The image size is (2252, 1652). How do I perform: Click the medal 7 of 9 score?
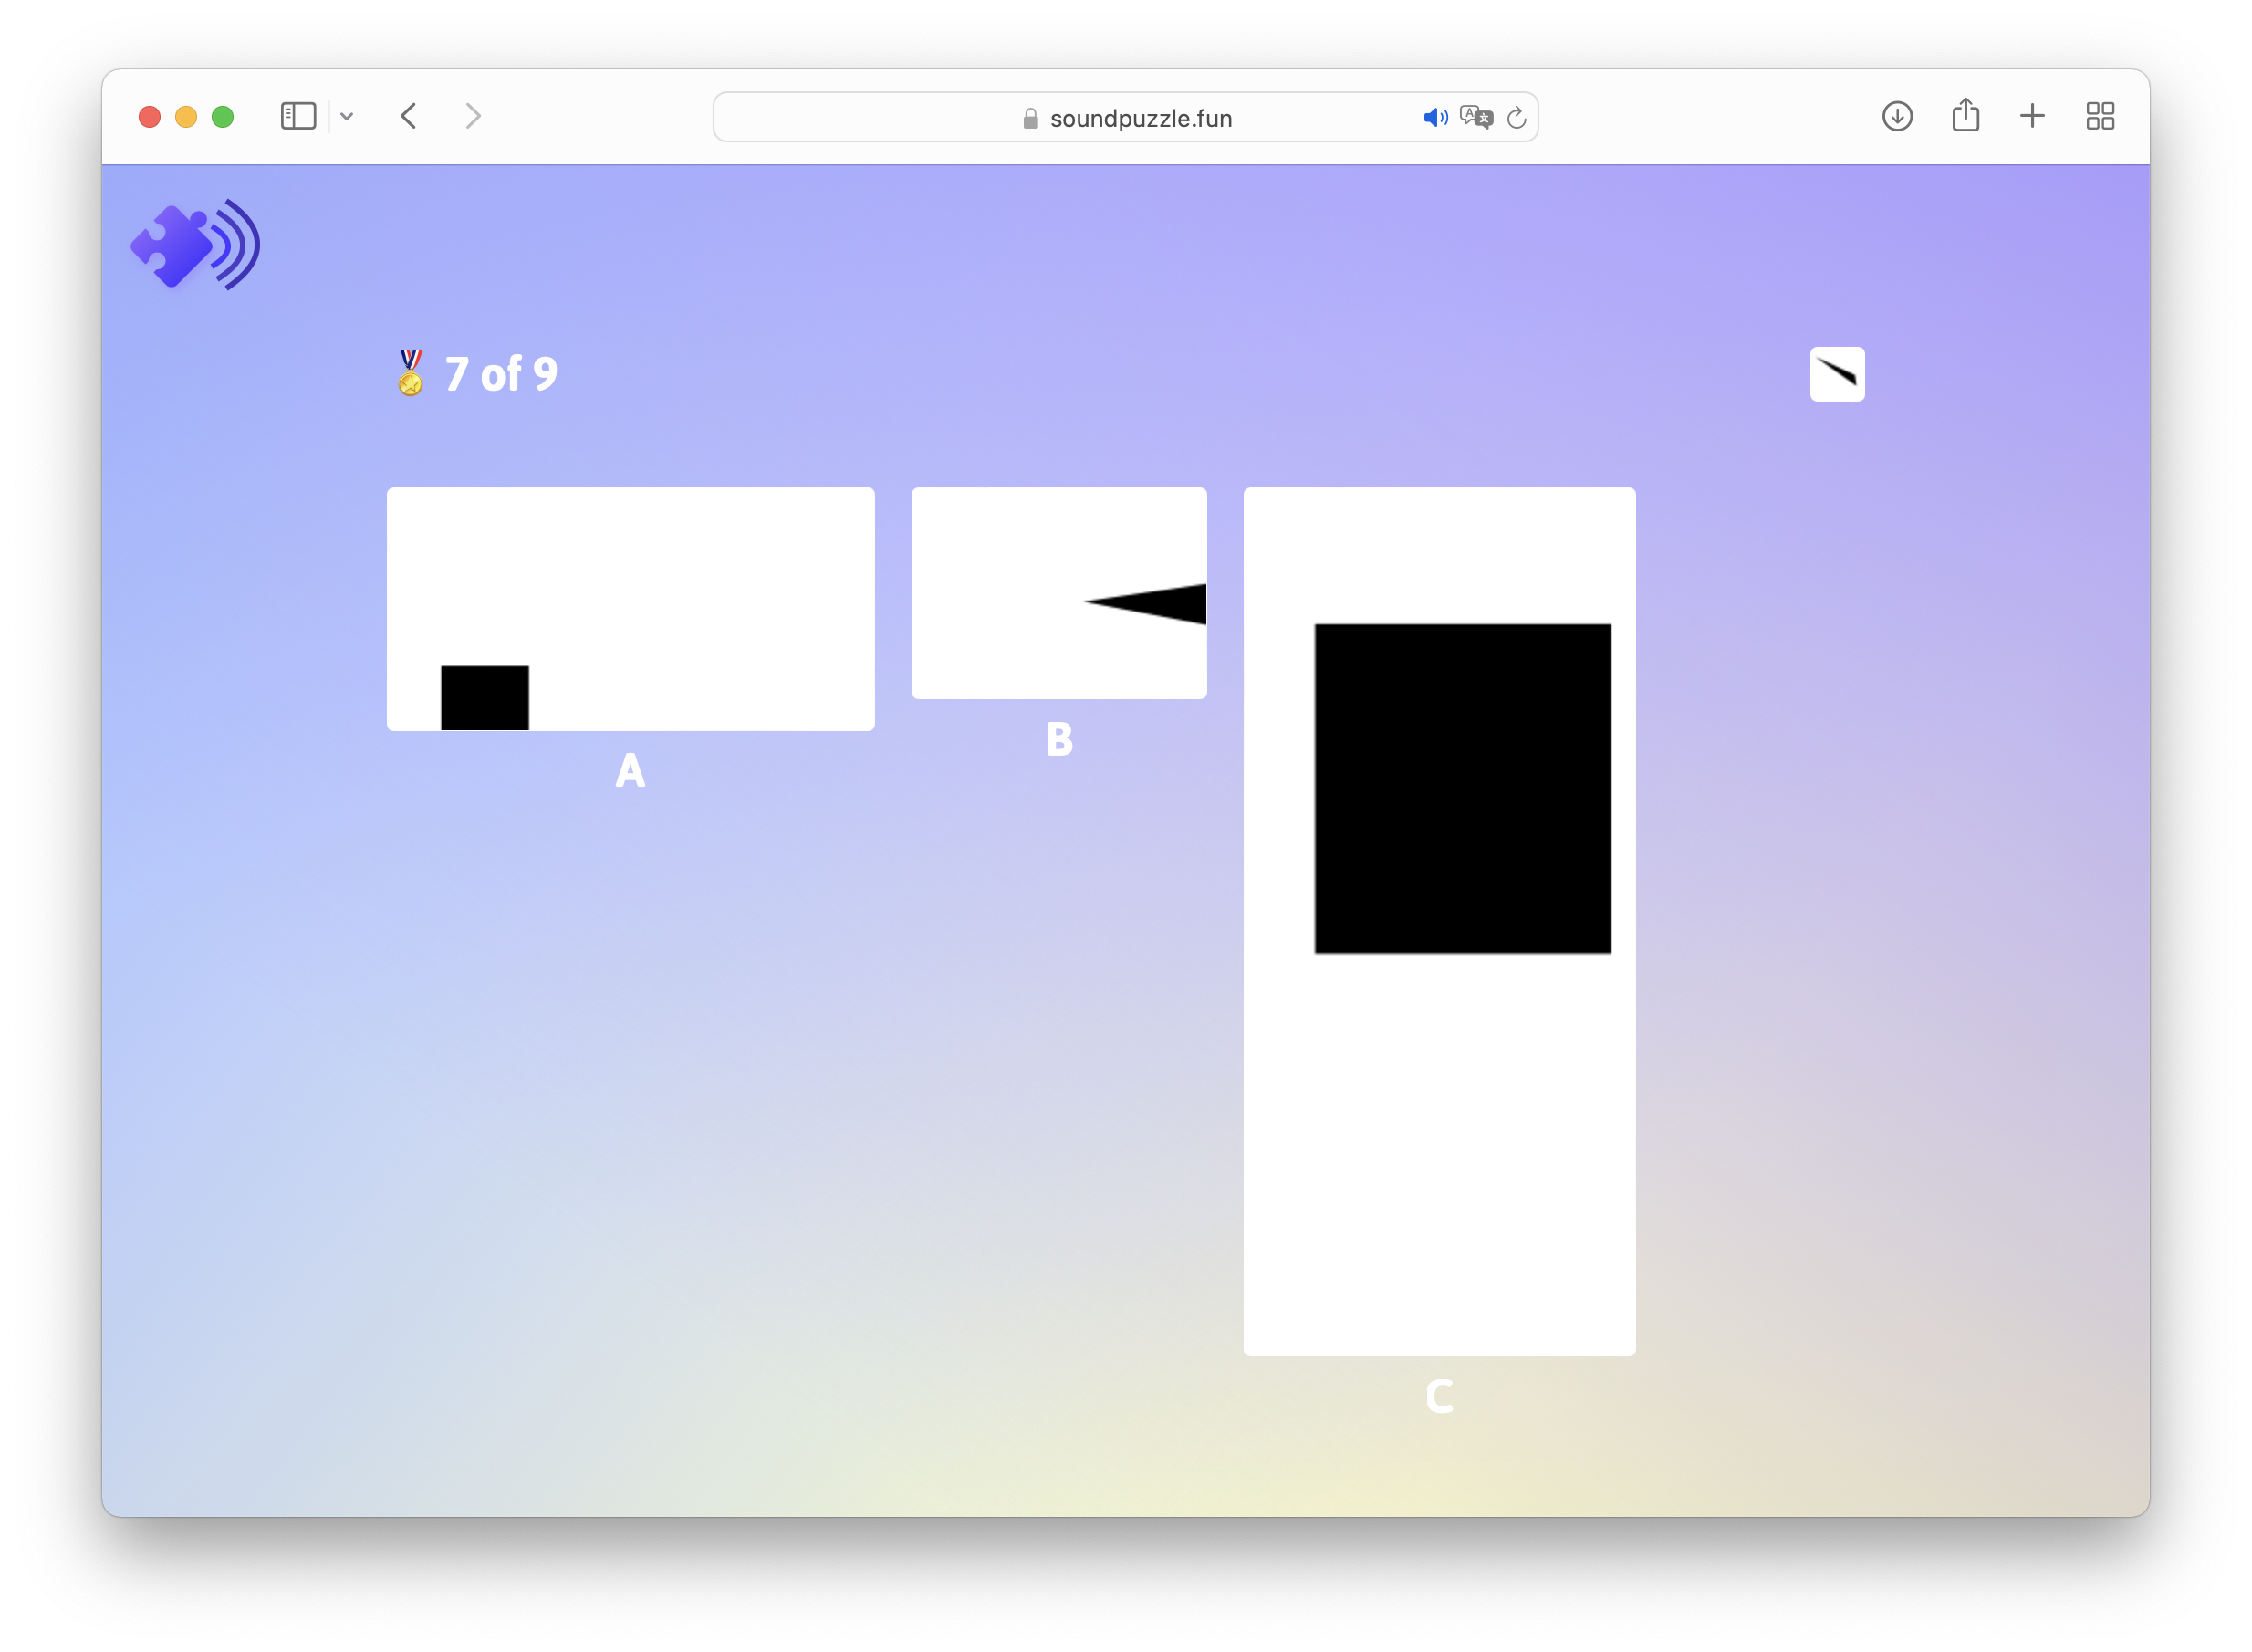pos(478,373)
